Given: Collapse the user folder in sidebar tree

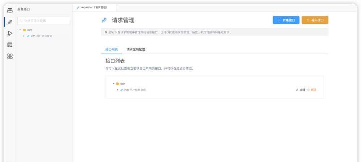Looking at the screenshot, I should 20,30.
